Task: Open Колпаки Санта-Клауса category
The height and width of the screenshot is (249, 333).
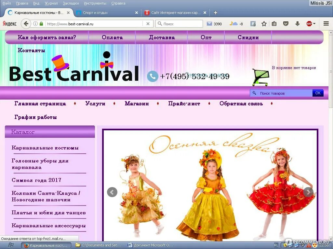Action: point(46,196)
